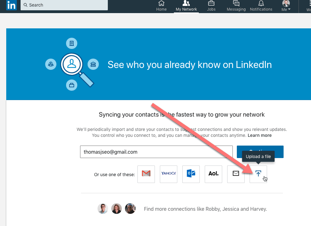
Task: Click the Upload a file arrow icon
Action: [258, 174]
